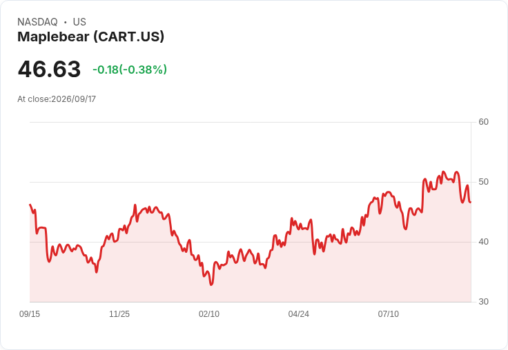The height and width of the screenshot is (350, 508).
Task: Click the 09/15 date axis label
Action: [30, 313]
